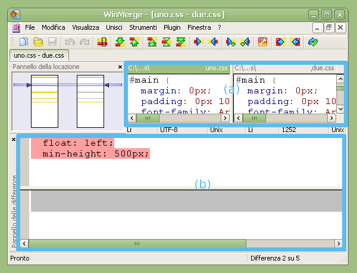Open the Finestra menu

pyautogui.click(x=199, y=27)
